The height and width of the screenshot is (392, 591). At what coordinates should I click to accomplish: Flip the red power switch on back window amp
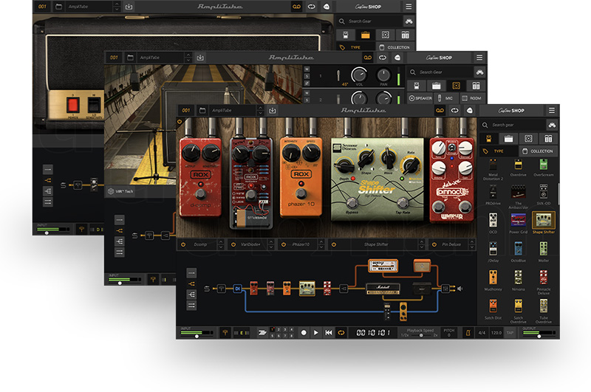pos(73,105)
